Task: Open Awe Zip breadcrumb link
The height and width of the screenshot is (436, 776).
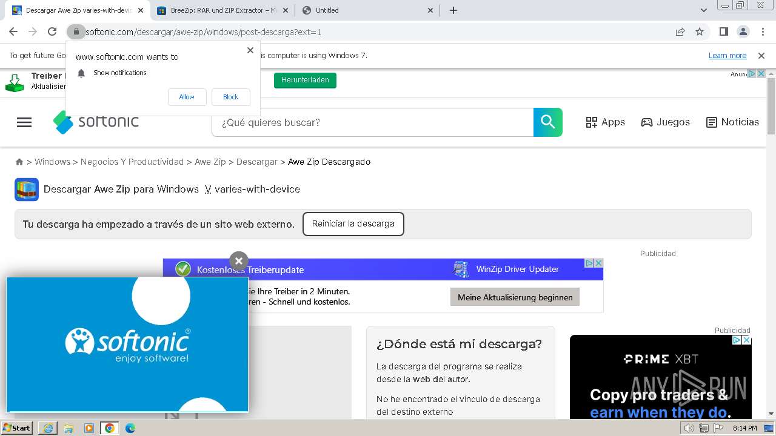Action: click(x=210, y=162)
